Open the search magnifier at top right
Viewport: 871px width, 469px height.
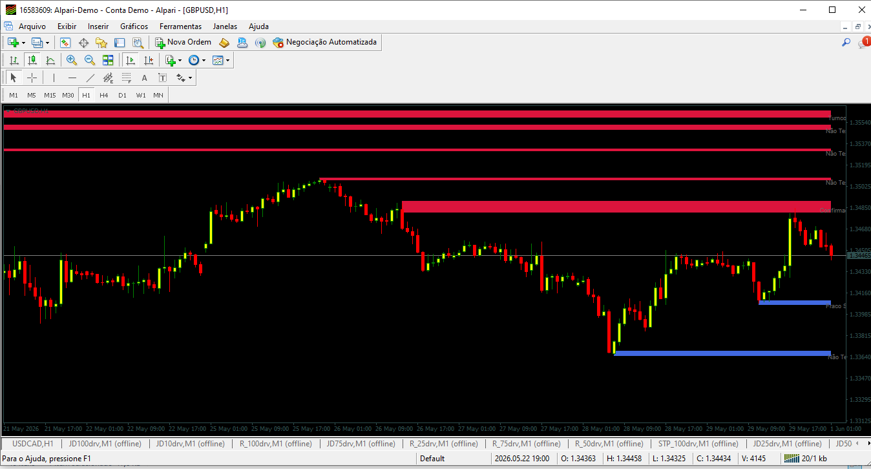click(846, 43)
